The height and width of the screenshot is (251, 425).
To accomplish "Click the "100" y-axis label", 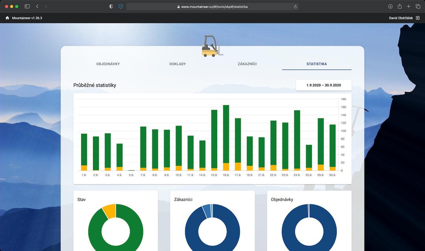I will [344, 131].
